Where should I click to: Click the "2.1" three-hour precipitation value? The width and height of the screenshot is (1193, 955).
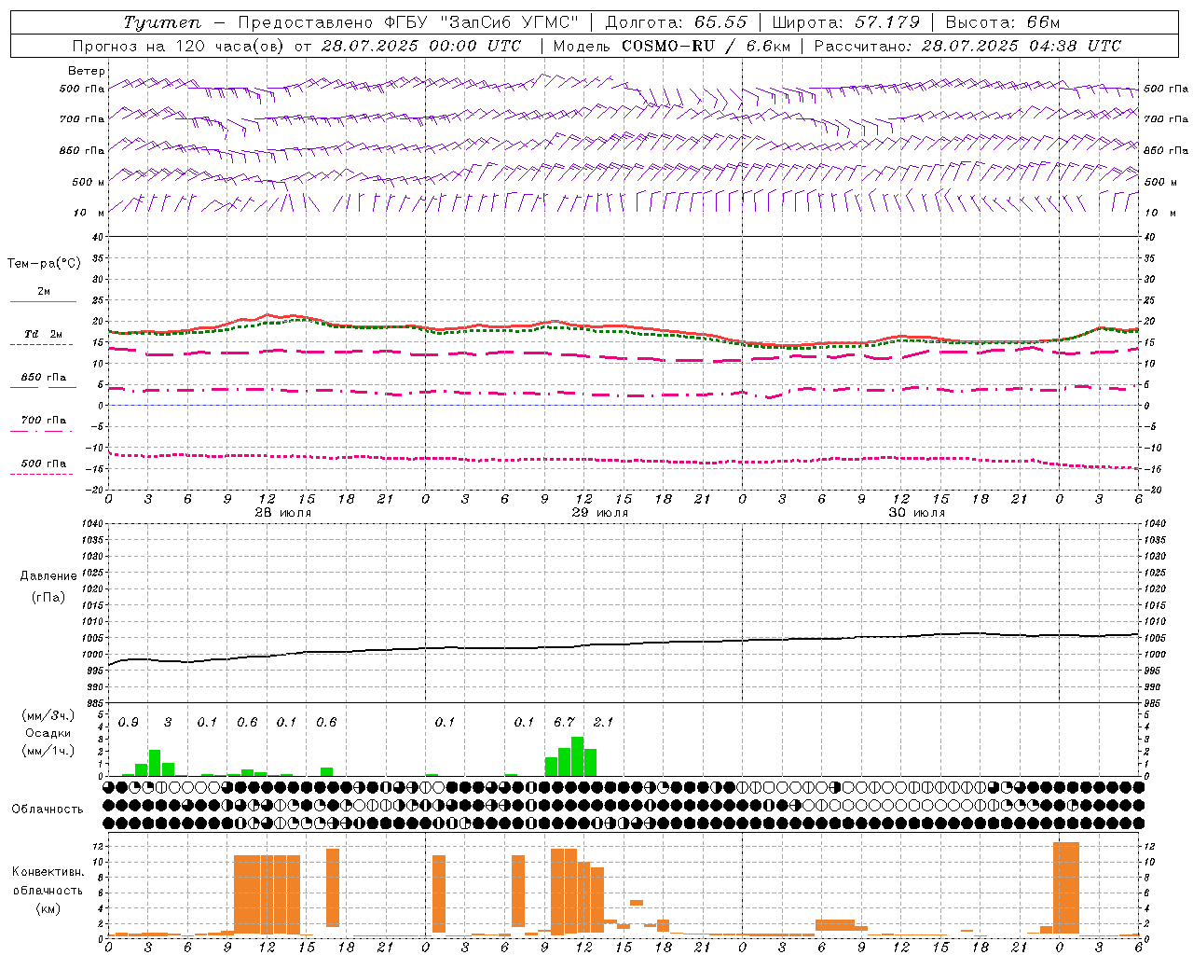click(x=604, y=723)
